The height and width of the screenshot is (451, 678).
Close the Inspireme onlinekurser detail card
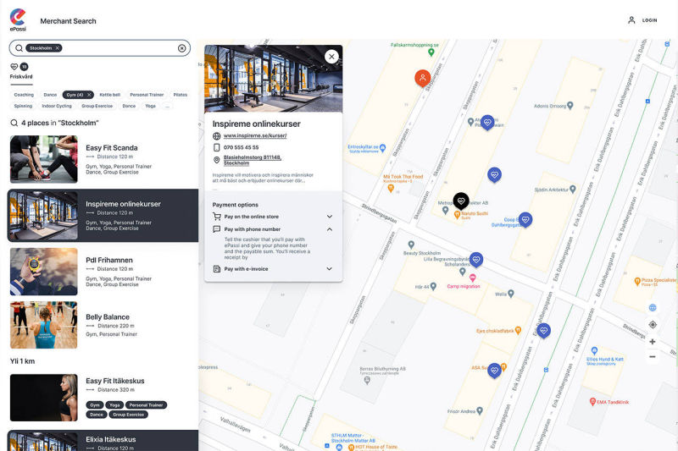click(x=331, y=57)
